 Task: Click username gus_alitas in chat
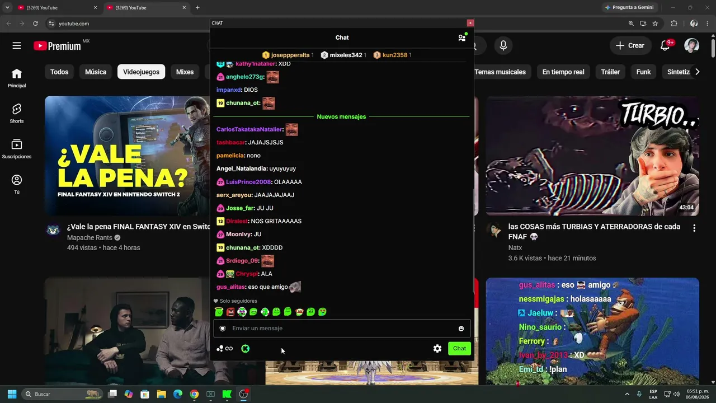point(230,287)
